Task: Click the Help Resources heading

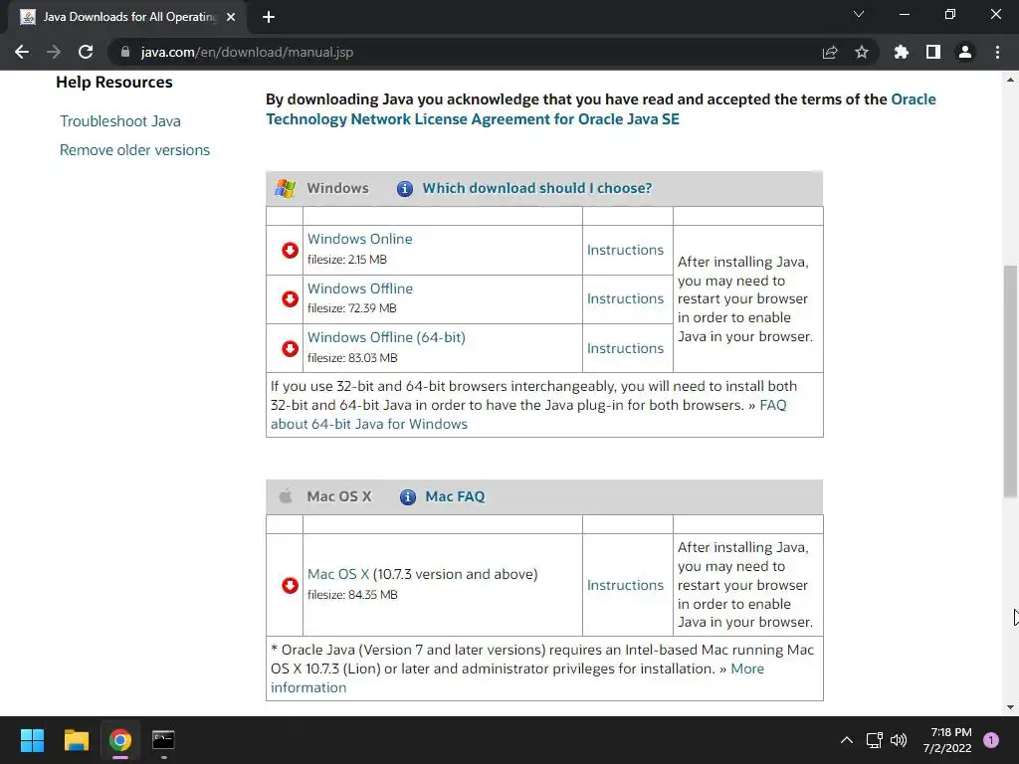Action: pos(114,83)
